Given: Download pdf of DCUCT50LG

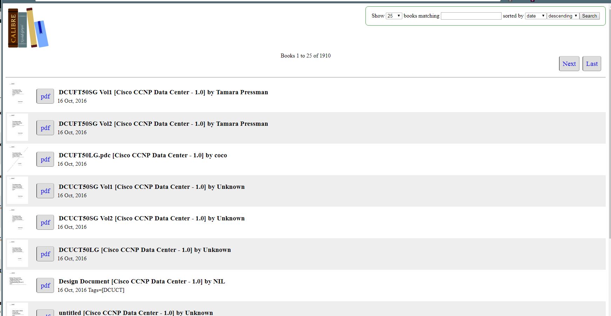Looking at the screenshot, I should [x=45, y=254].
